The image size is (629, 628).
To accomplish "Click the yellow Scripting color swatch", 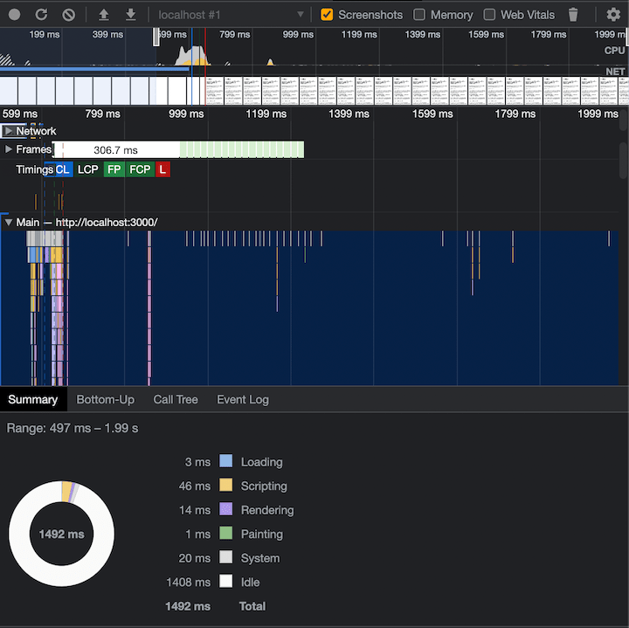I will 225,486.
